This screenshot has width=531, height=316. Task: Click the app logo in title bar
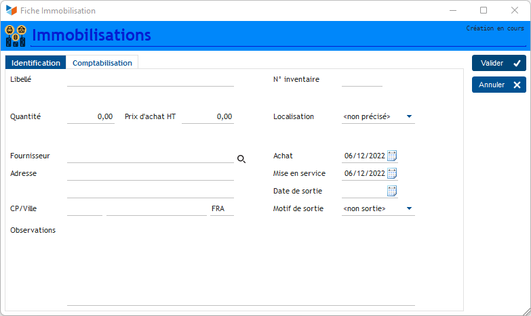coord(11,11)
